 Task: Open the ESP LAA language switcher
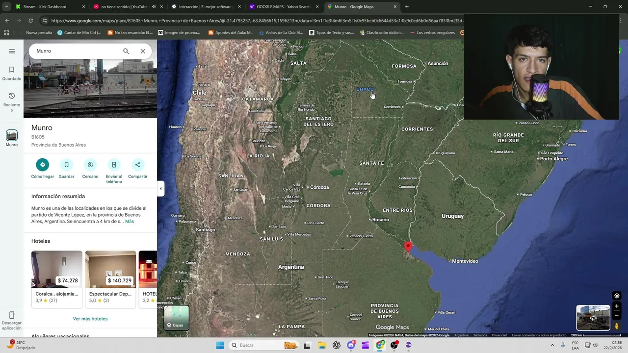pos(575,345)
